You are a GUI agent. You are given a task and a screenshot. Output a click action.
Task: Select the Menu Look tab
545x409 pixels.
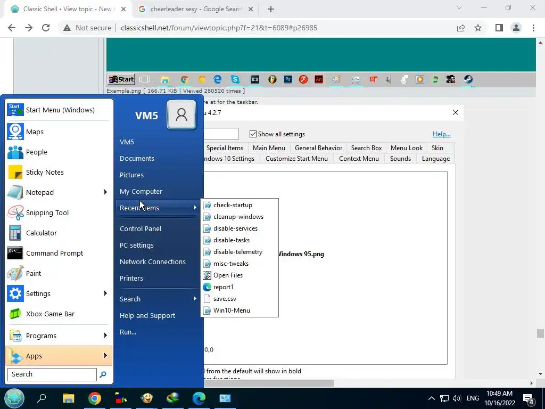[x=407, y=148]
